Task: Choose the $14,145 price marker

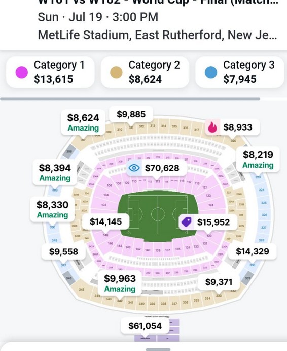Action: [106, 221]
